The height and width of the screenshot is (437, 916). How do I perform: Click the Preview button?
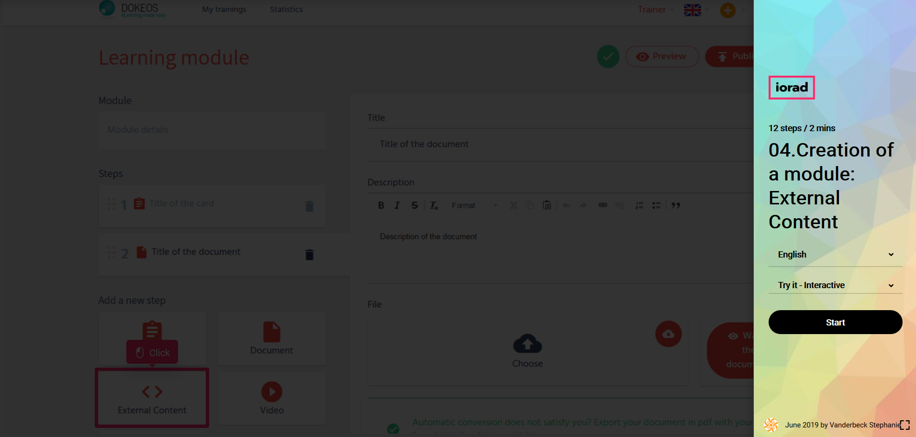(662, 56)
